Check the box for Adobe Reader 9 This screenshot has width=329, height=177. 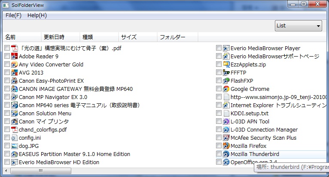[7, 56]
